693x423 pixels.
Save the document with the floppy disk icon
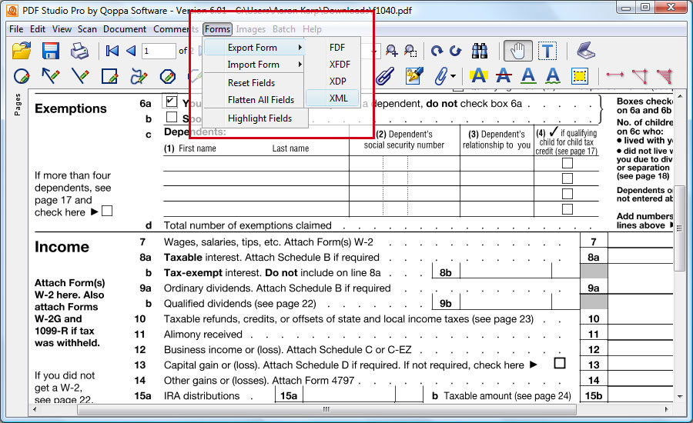click(x=51, y=51)
